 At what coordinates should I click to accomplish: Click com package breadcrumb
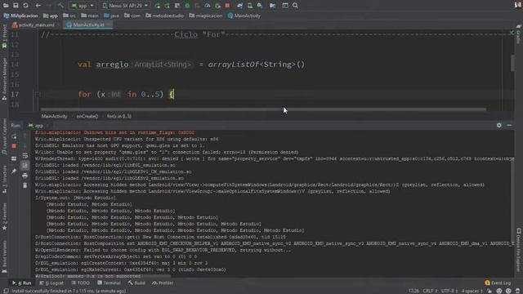[132, 16]
